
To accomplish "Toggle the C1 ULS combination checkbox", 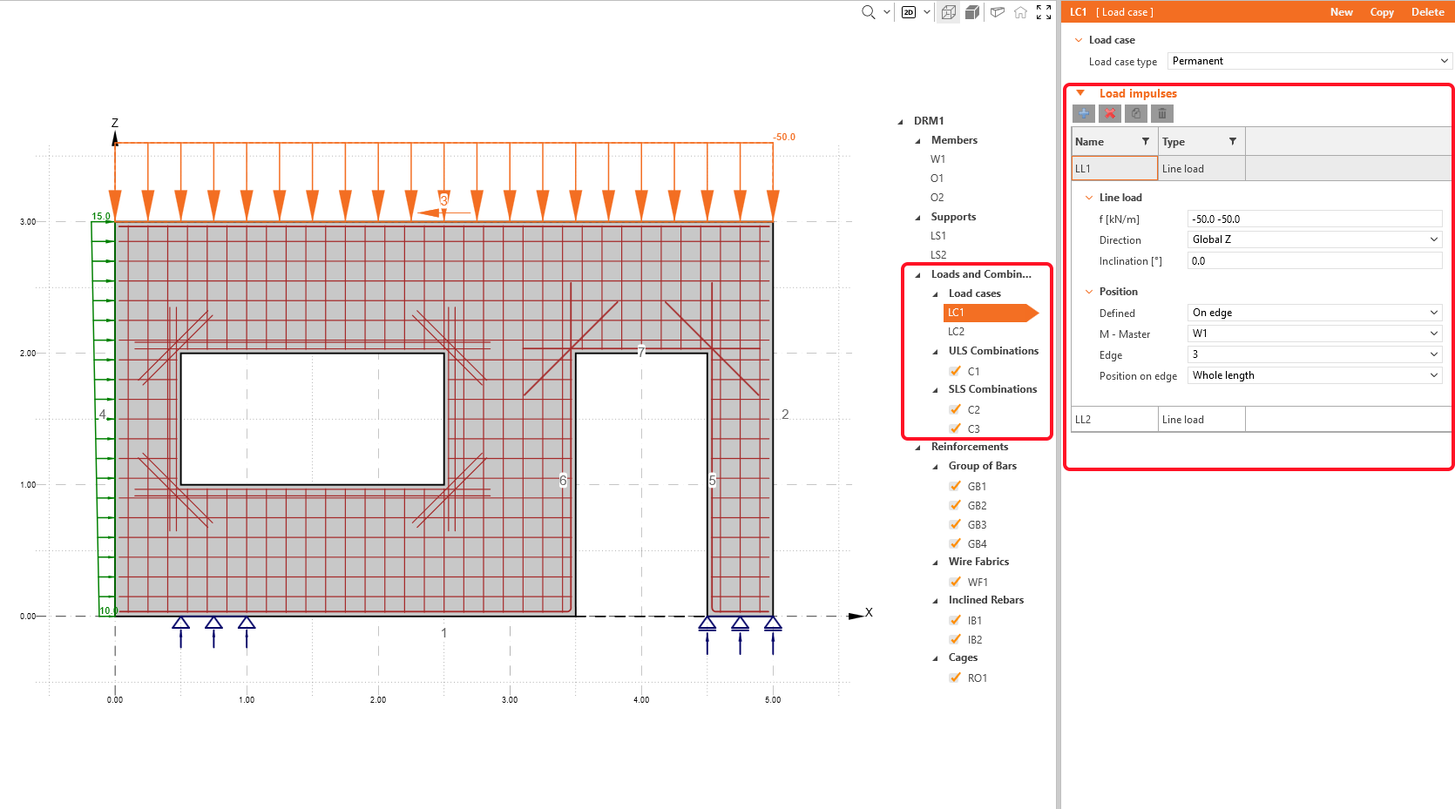I will click(956, 371).
